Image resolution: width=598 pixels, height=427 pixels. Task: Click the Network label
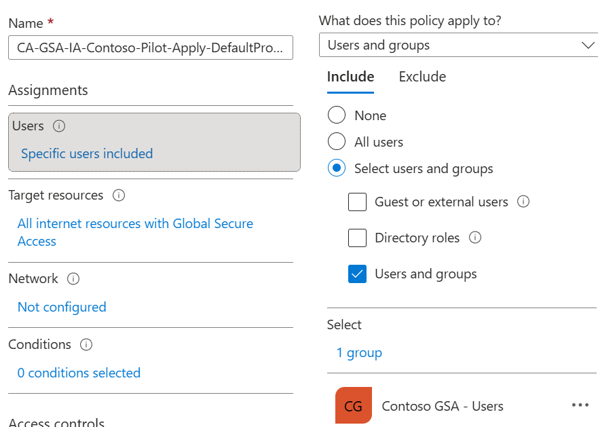pos(33,279)
